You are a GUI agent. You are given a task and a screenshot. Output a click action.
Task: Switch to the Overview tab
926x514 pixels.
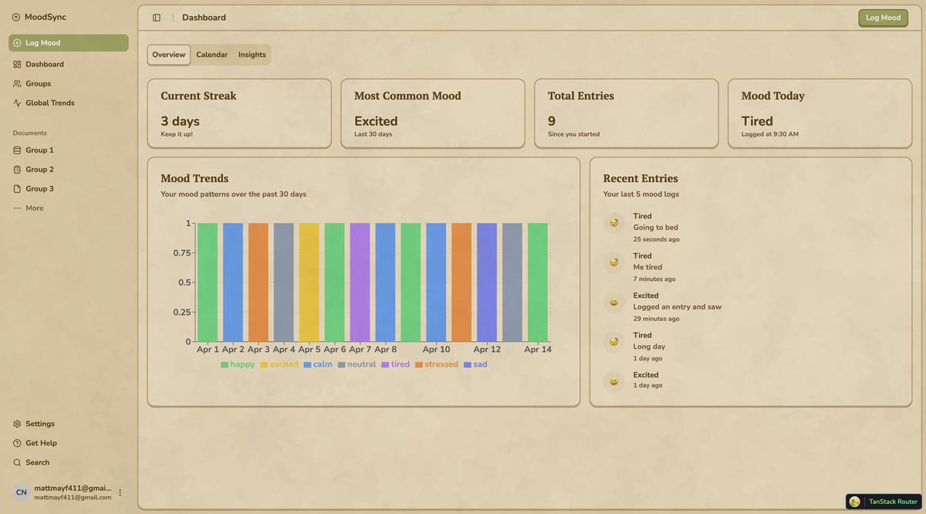pos(169,55)
